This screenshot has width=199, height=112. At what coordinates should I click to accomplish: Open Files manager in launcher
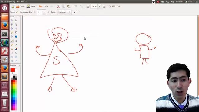(5, 17)
